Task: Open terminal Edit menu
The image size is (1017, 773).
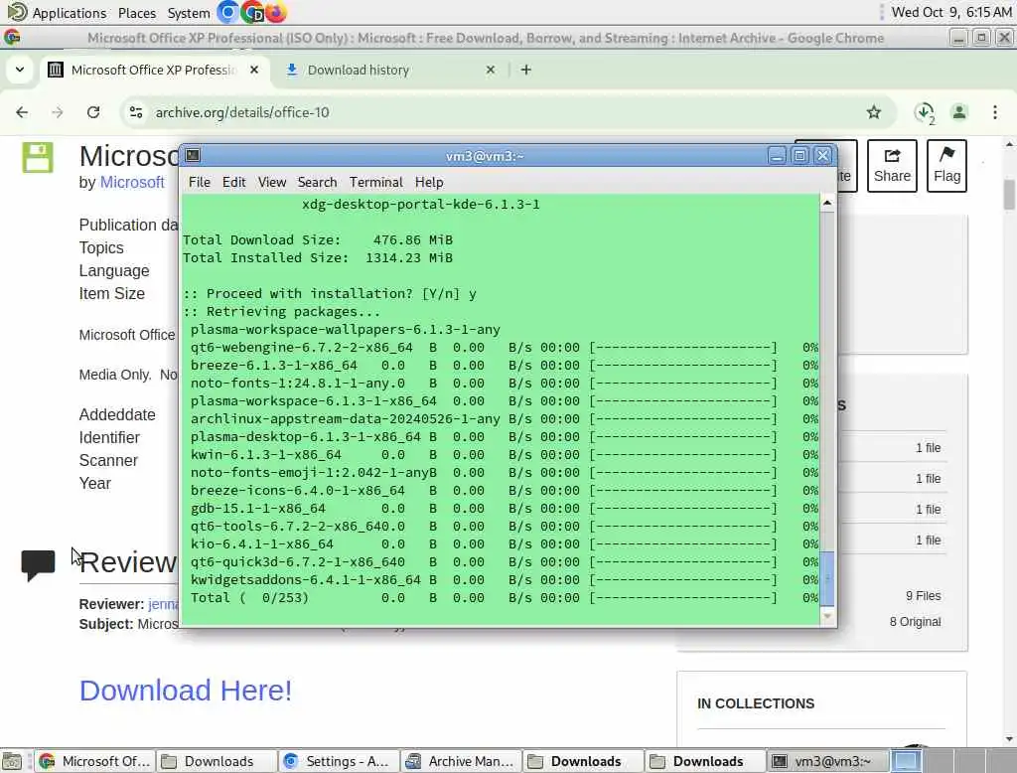Action: pos(233,183)
